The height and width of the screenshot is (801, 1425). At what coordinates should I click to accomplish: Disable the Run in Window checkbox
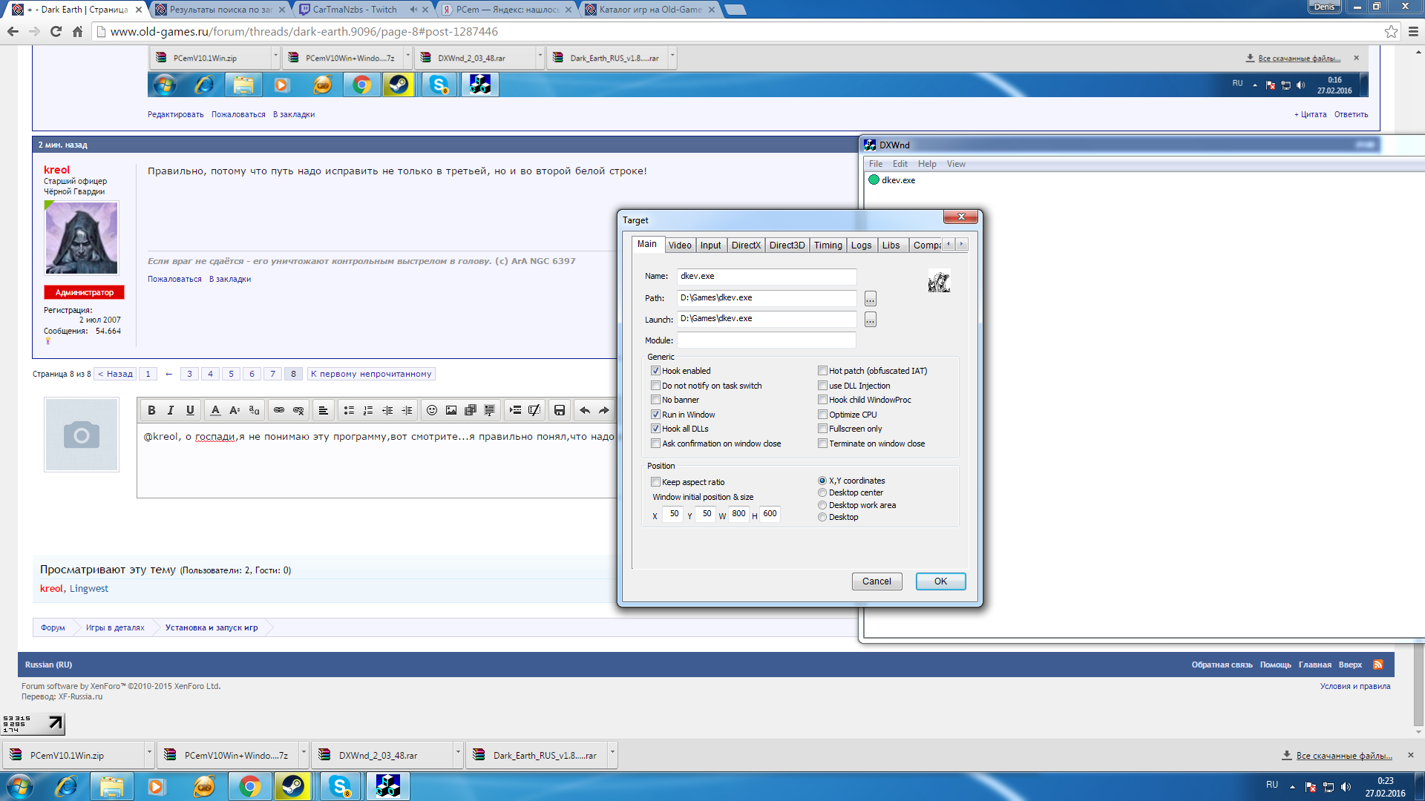(x=655, y=415)
